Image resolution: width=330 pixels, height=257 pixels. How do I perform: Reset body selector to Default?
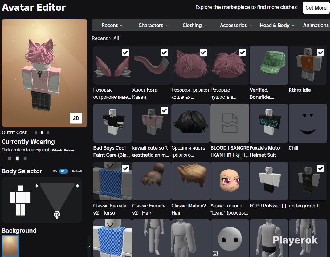click(x=77, y=171)
